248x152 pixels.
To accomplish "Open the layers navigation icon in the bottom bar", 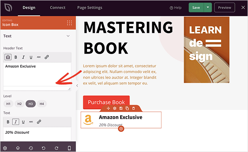I will click(18, 148).
